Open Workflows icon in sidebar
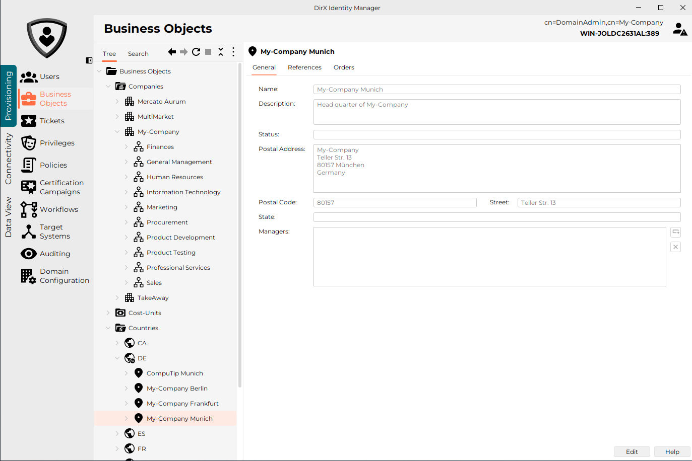The image size is (692, 461). coord(29,209)
